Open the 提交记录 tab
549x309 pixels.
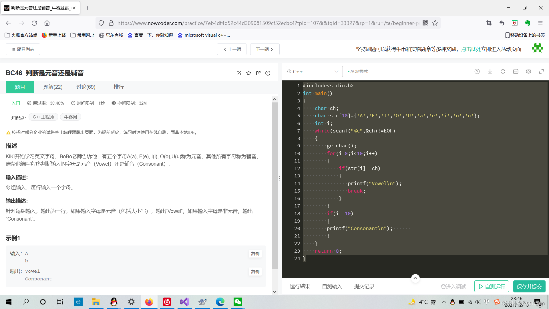pyautogui.click(x=364, y=286)
